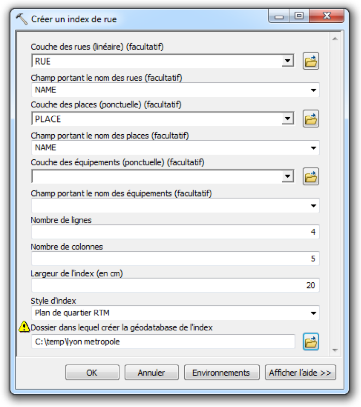Show help with Afficher l'aide

[x=300, y=372]
